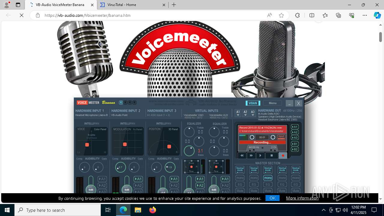Select Hardware Input 3 device label

click(x=159, y=115)
